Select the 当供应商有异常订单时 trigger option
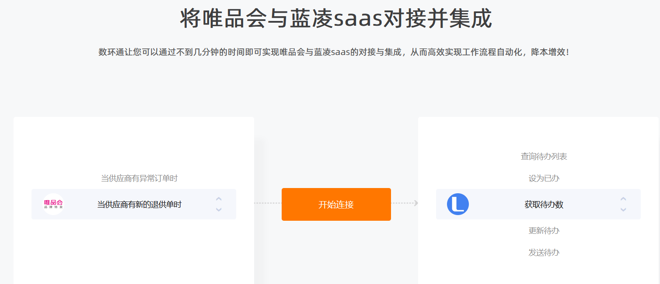This screenshot has width=660, height=284. coord(139,178)
